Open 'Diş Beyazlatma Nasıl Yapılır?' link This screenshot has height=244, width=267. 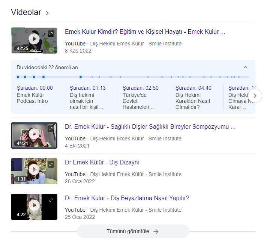click(127, 198)
